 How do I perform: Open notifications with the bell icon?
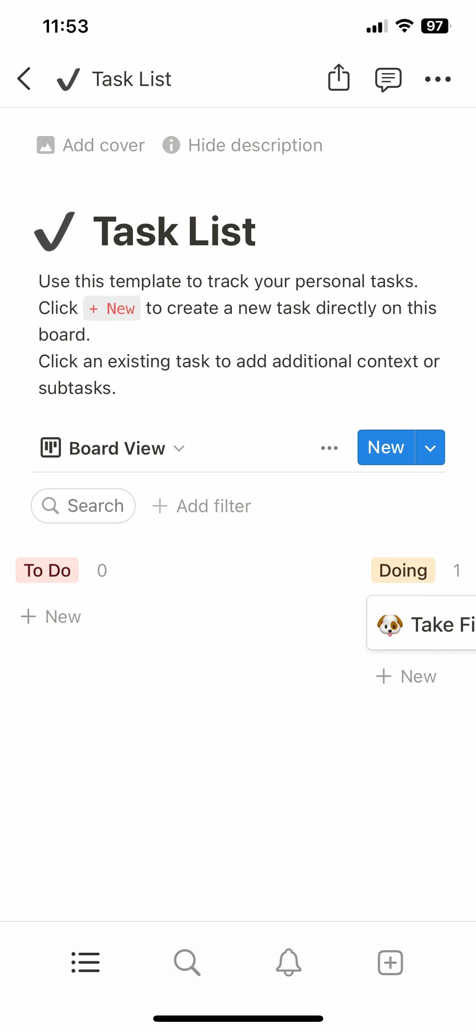click(x=289, y=963)
